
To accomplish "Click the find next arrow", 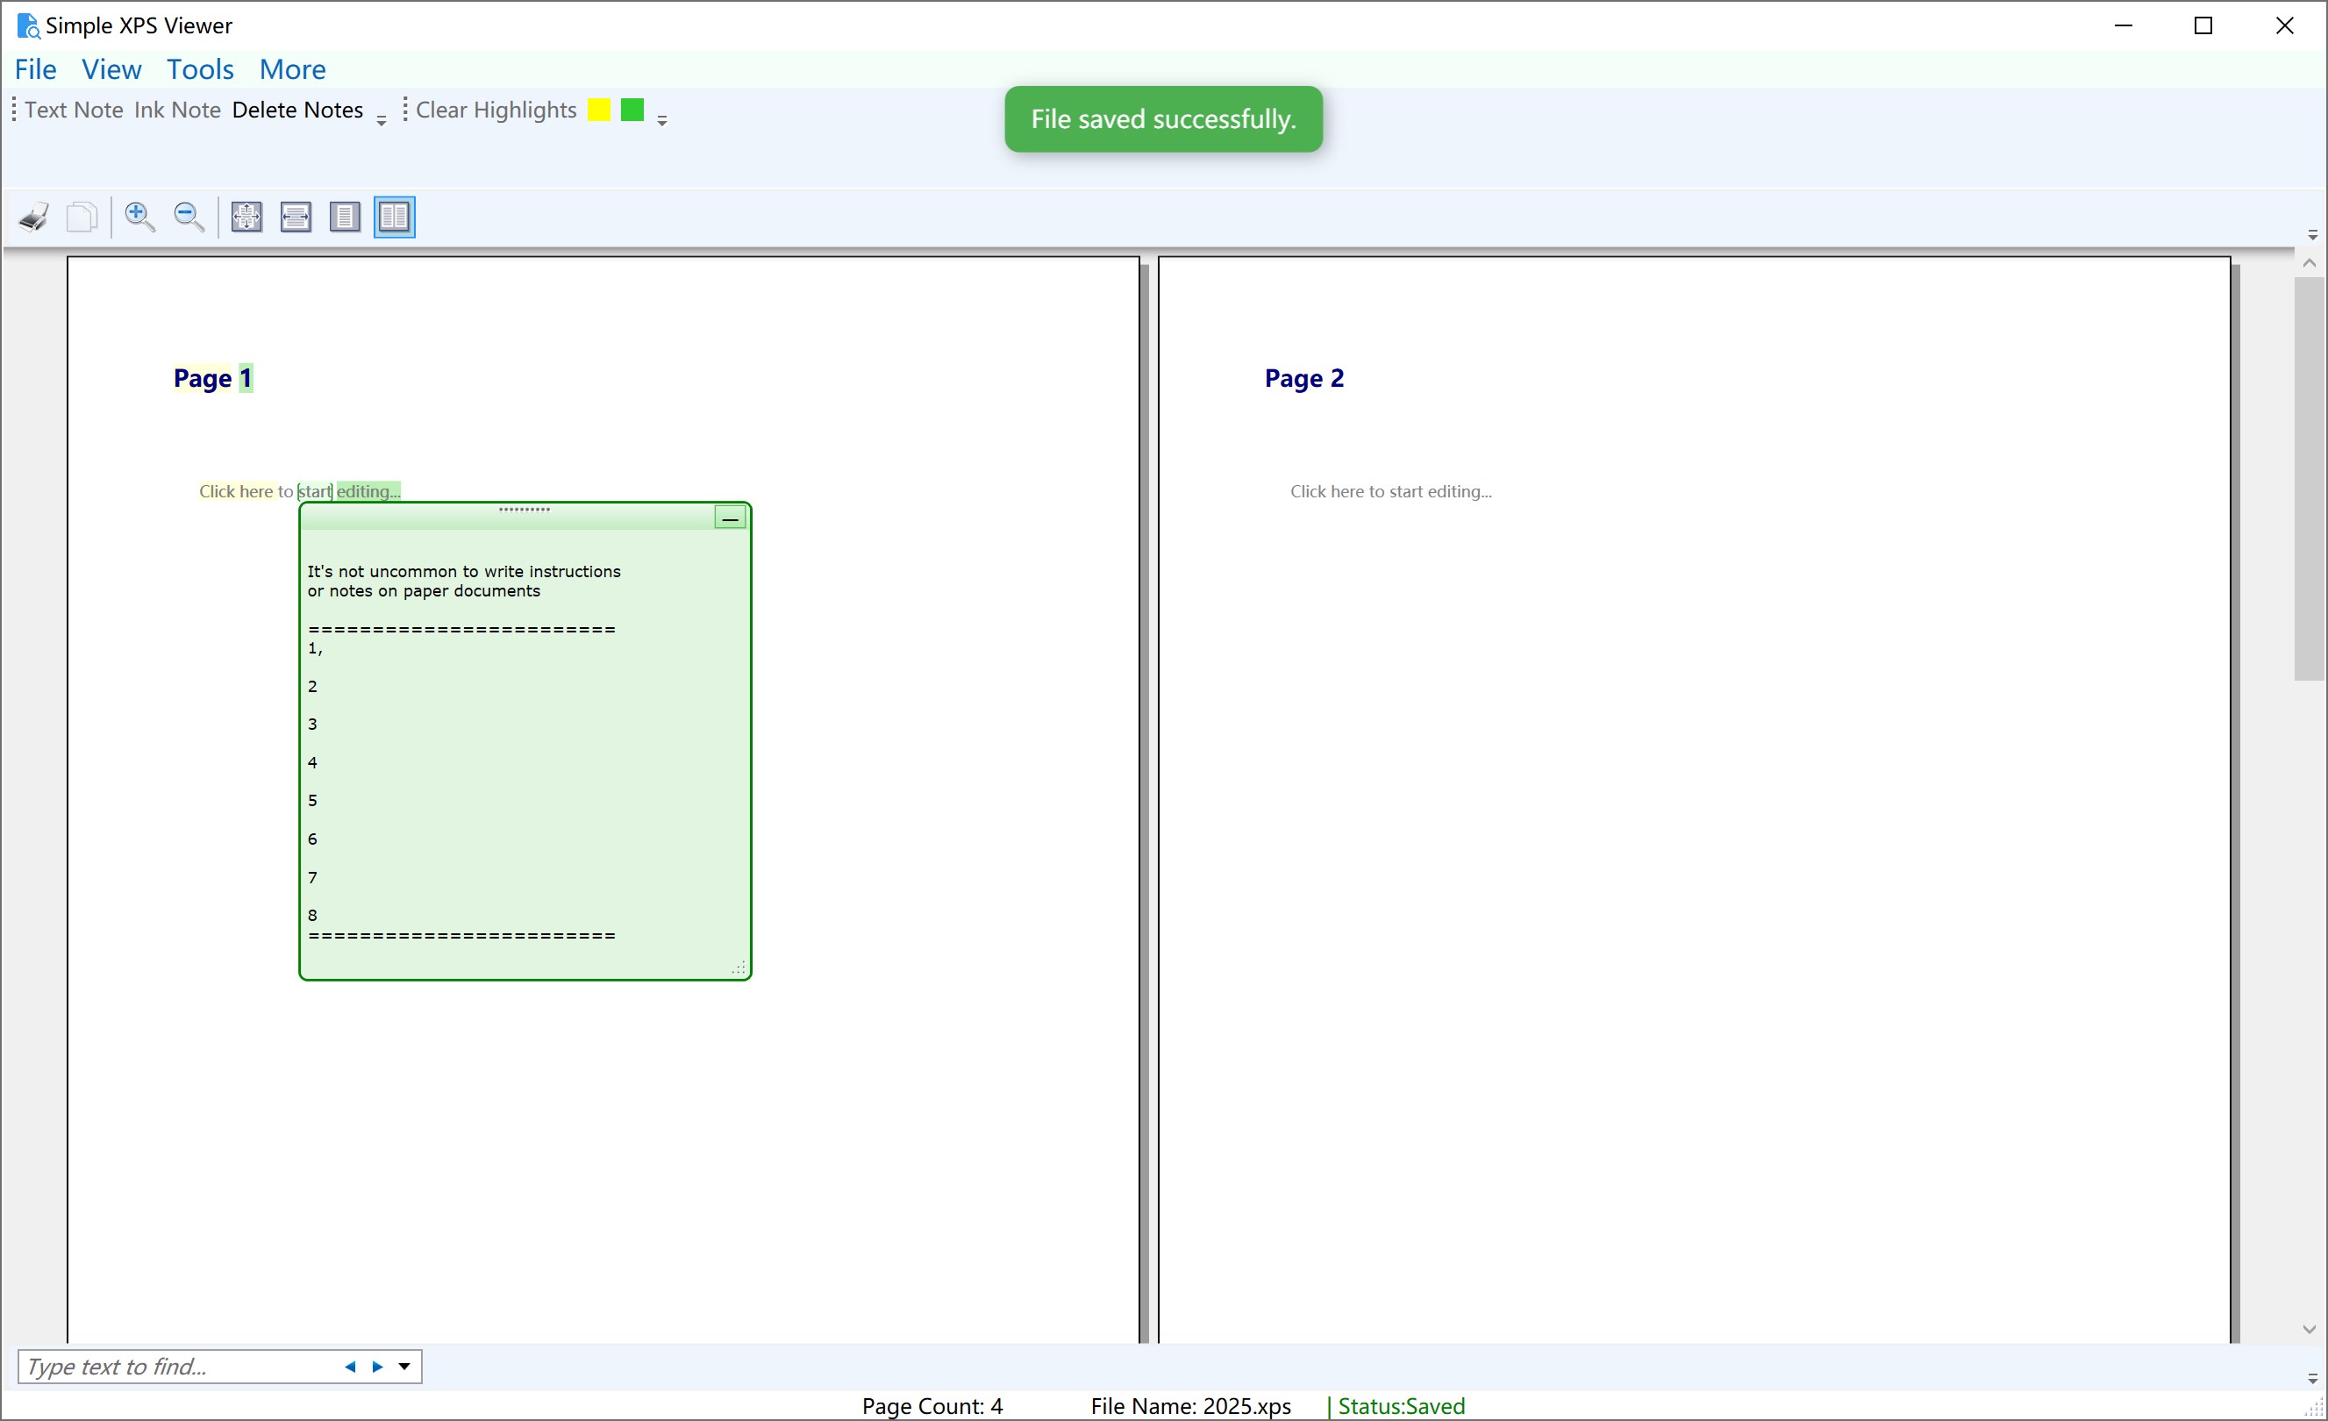I will coord(377,1367).
